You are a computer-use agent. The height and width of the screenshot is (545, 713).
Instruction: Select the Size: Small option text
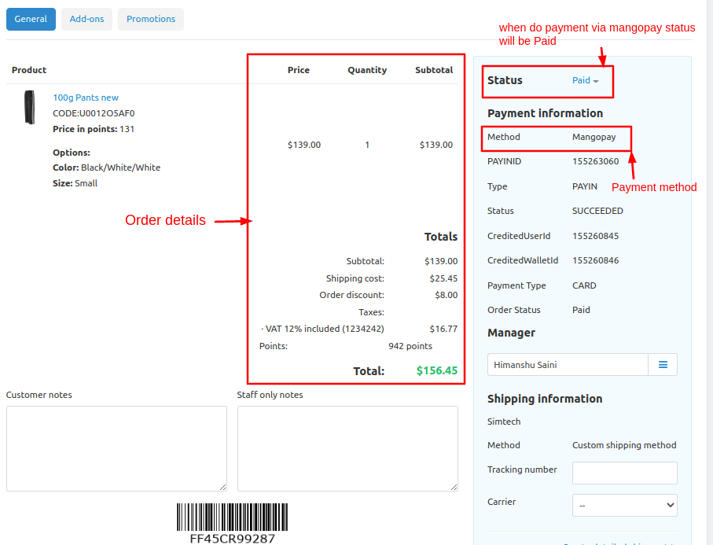[75, 183]
